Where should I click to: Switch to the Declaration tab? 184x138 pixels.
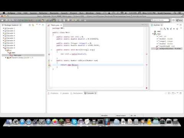[77, 93]
